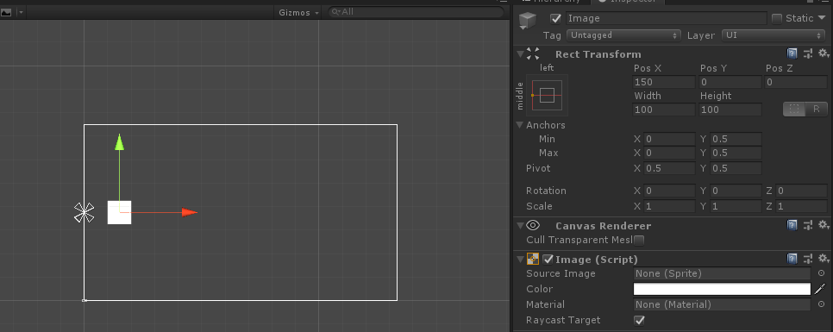Open the Material object picker circle
The width and height of the screenshot is (833, 332).
pyautogui.click(x=821, y=304)
